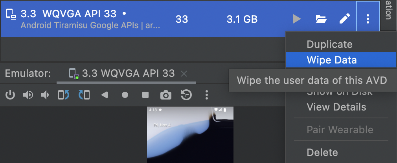Screen dimensions: 397x163
Task: Choose Wipe Data menu entry
Action: (331, 60)
